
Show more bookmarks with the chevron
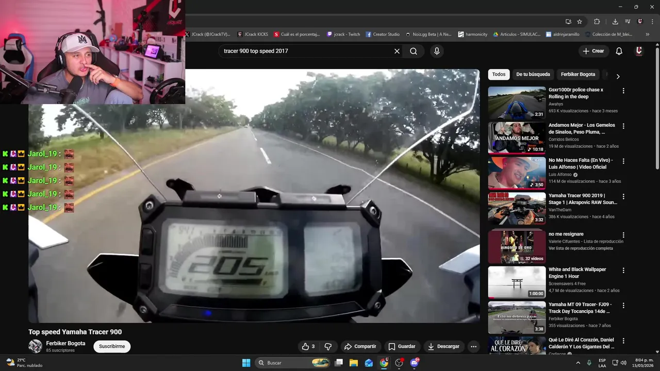pos(648,35)
